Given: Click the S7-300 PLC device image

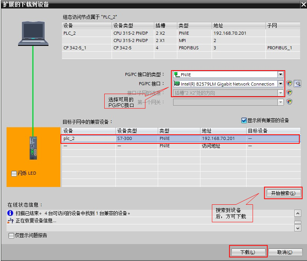Looking at the screenshot, I should tap(33, 148).
